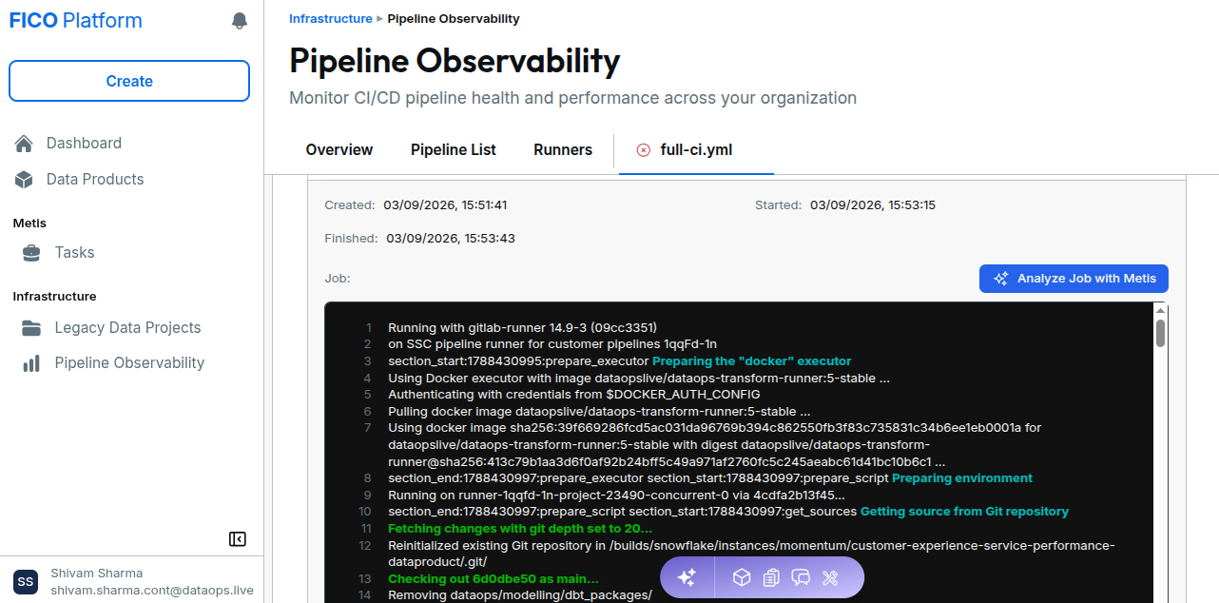Click the Shivam Sharma user name

[97, 574]
